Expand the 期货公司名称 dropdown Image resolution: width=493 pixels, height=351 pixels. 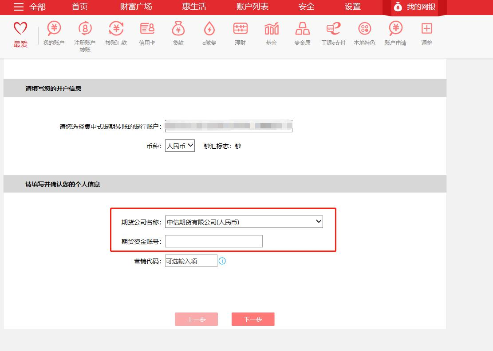click(x=244, y=222)
